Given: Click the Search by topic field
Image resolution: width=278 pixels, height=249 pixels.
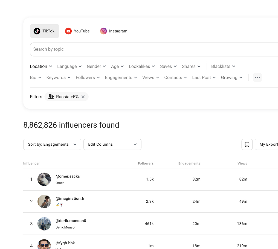Looking at the screenshot, I should pos(153,49).
